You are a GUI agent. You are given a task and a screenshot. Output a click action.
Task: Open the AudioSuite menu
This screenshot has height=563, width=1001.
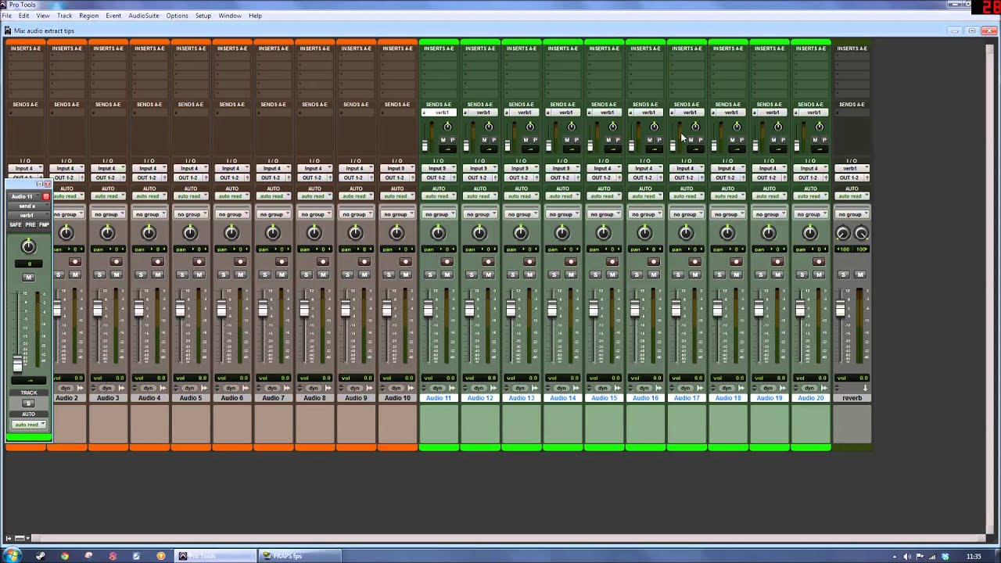[143, 16]
